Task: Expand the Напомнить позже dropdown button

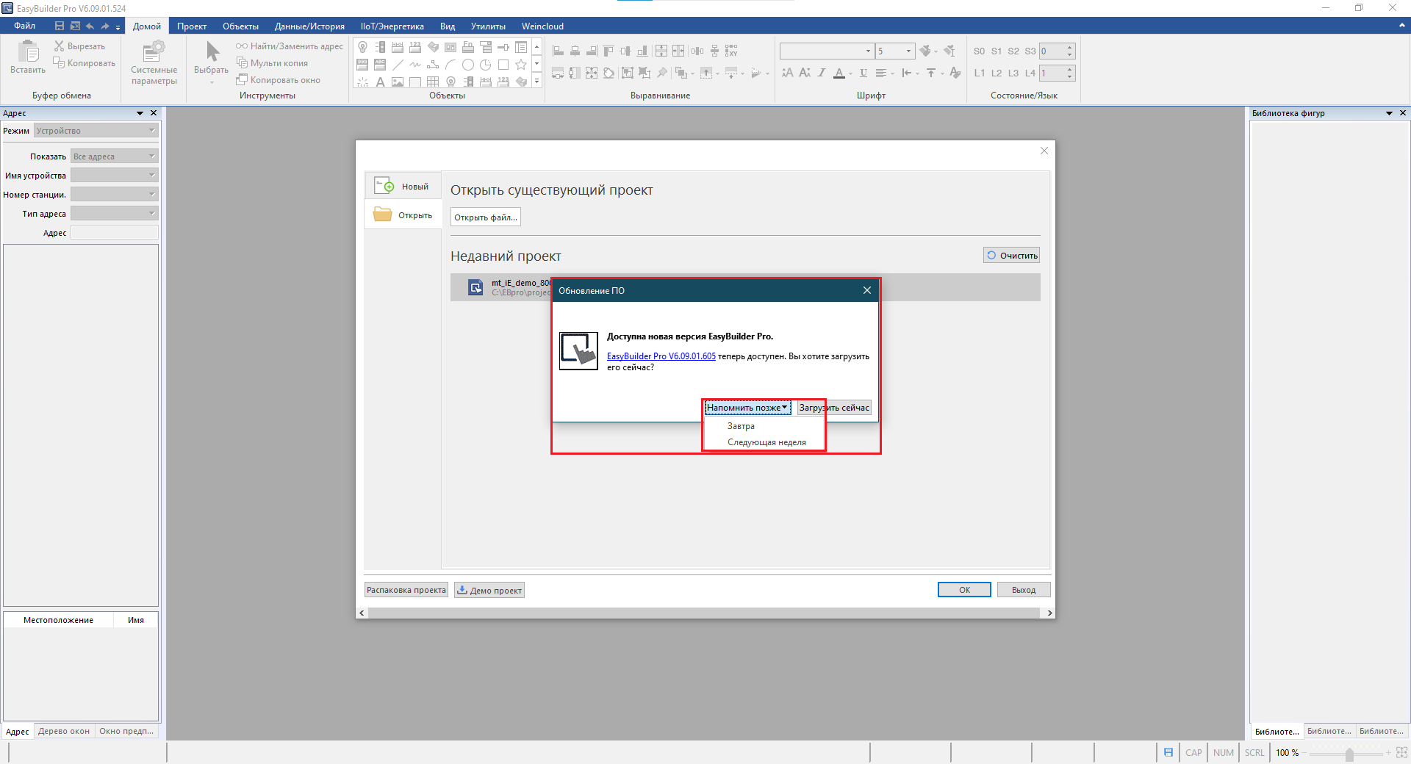Action: click(x=747, y=408)
